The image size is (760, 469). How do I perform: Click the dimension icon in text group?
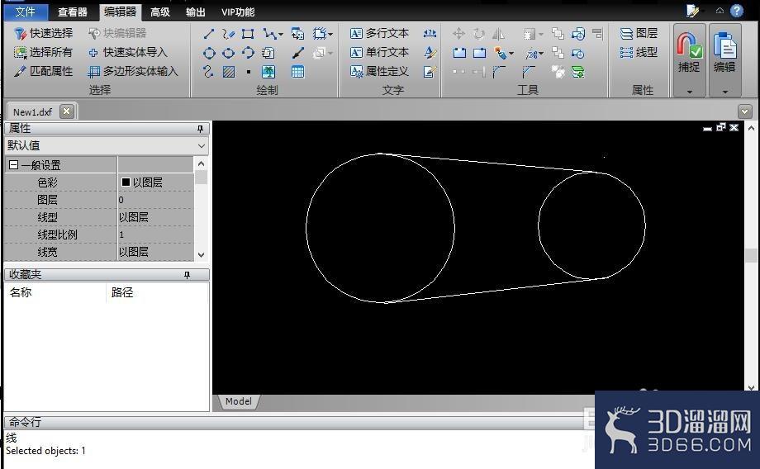tap(430, 33)
